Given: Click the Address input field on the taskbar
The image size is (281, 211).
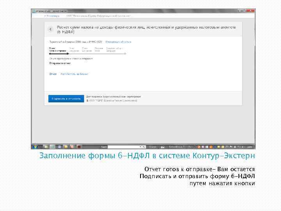Looking at the screenshot, I should coord(123,147).
